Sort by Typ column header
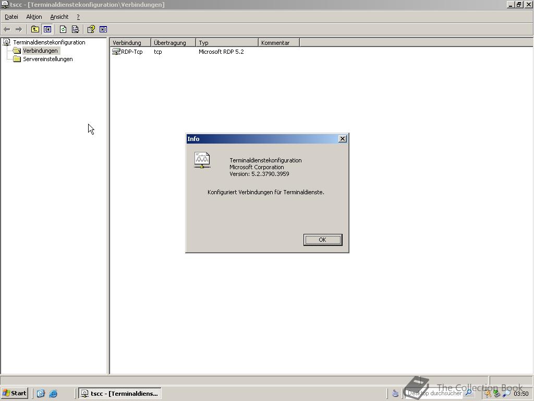 click(227, 43)
